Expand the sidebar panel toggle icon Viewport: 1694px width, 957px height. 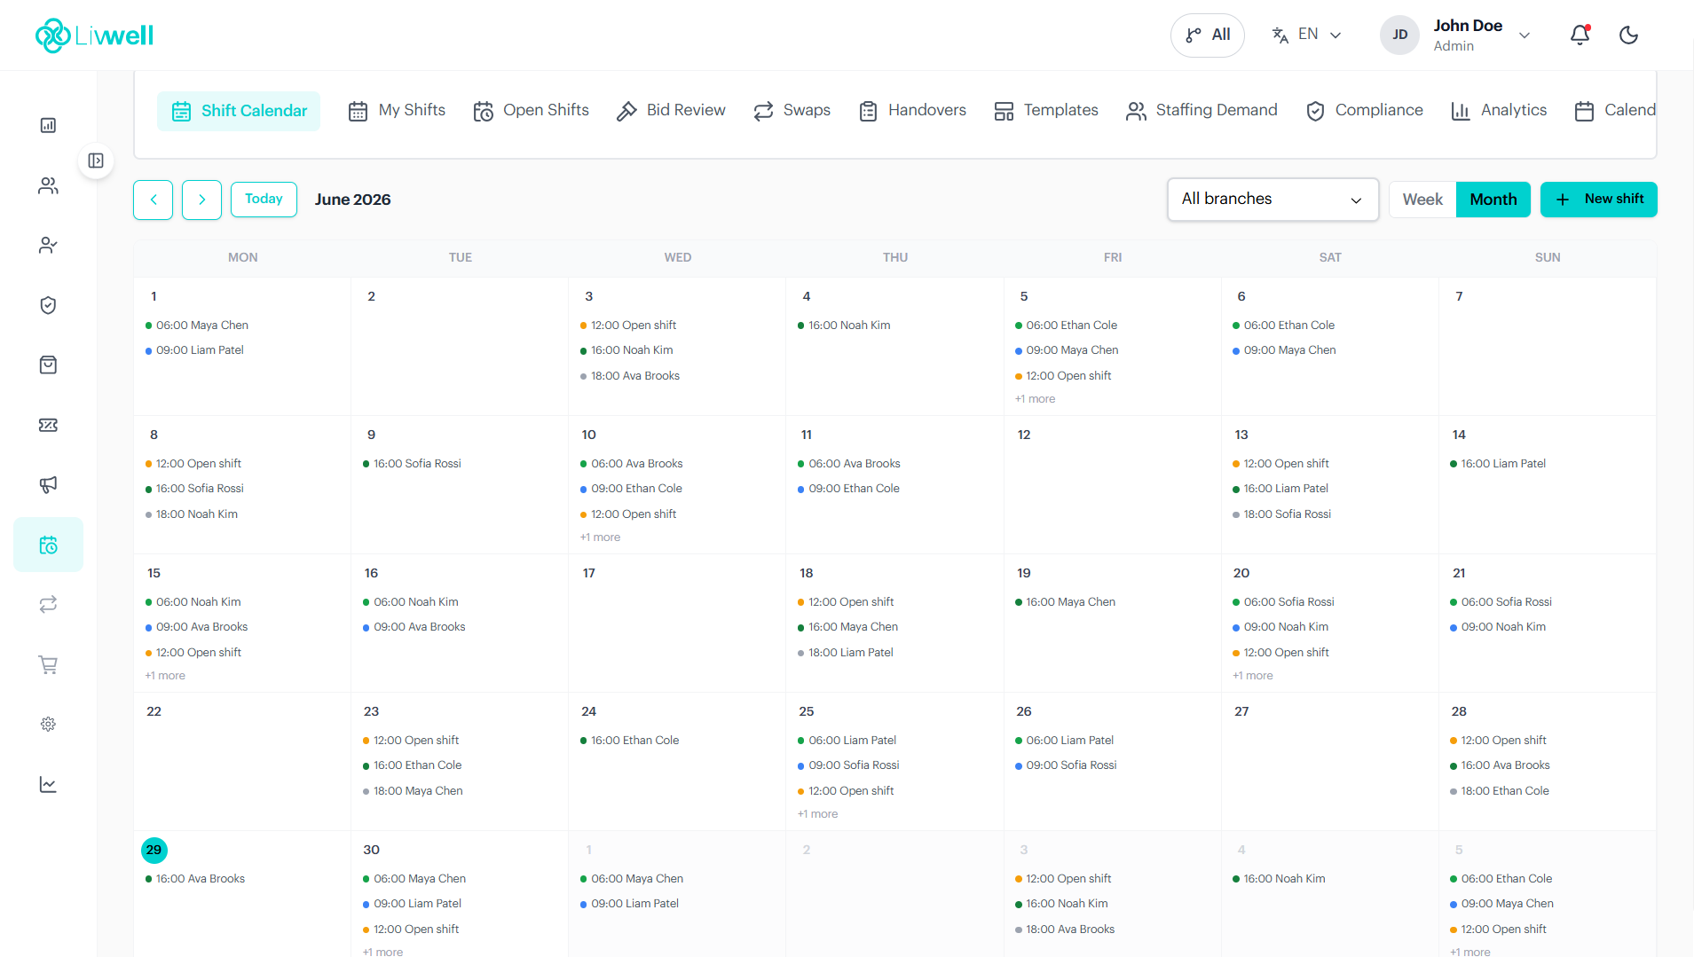(96, 161)
